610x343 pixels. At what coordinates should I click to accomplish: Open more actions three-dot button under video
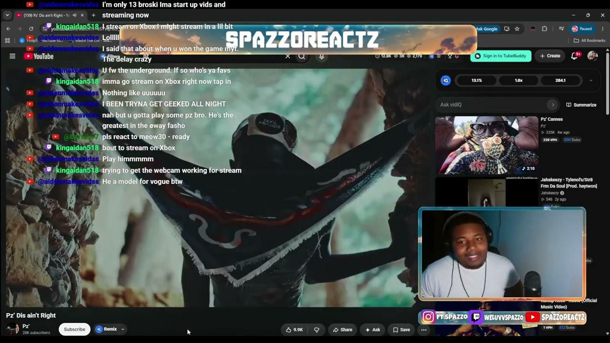(x=424, y=330)
